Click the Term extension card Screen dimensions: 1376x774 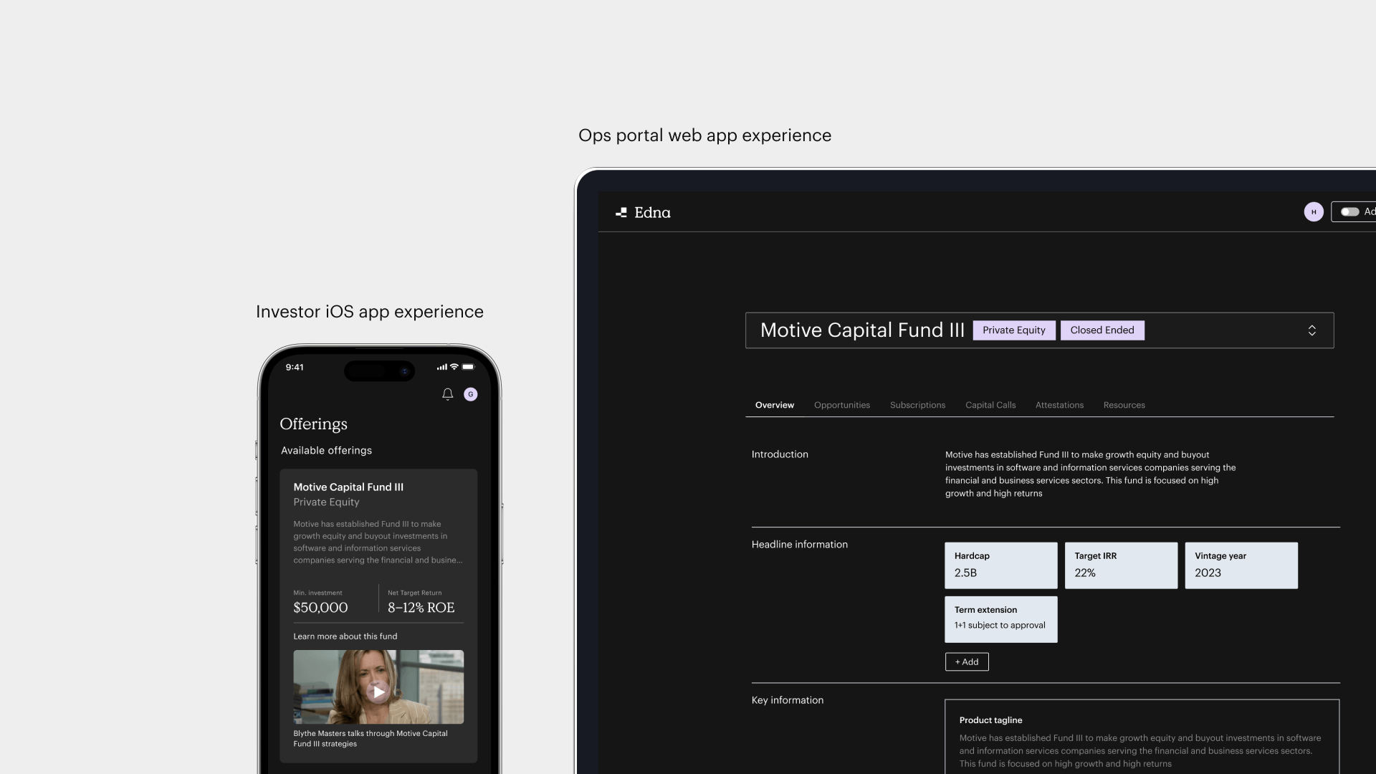(1000, 619)
